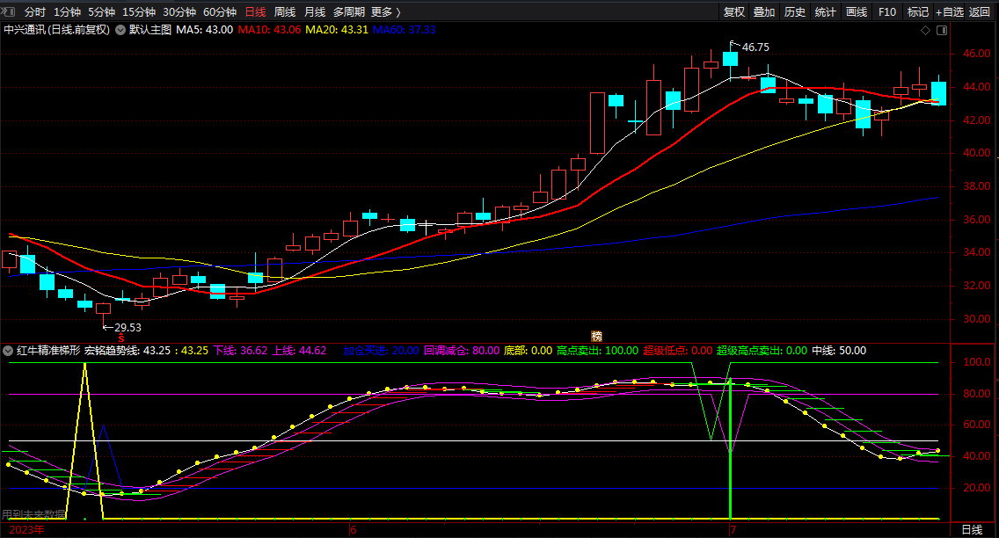
Task: Click the MA60: 37.33 label
Action: click(x=404, y=30)
